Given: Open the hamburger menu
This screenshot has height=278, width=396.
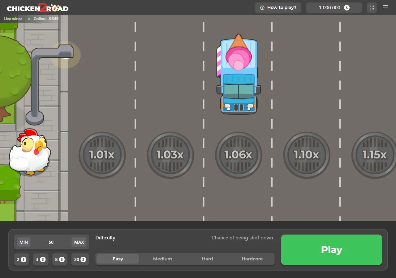Looking at the screenshot, I should [385, 7].
